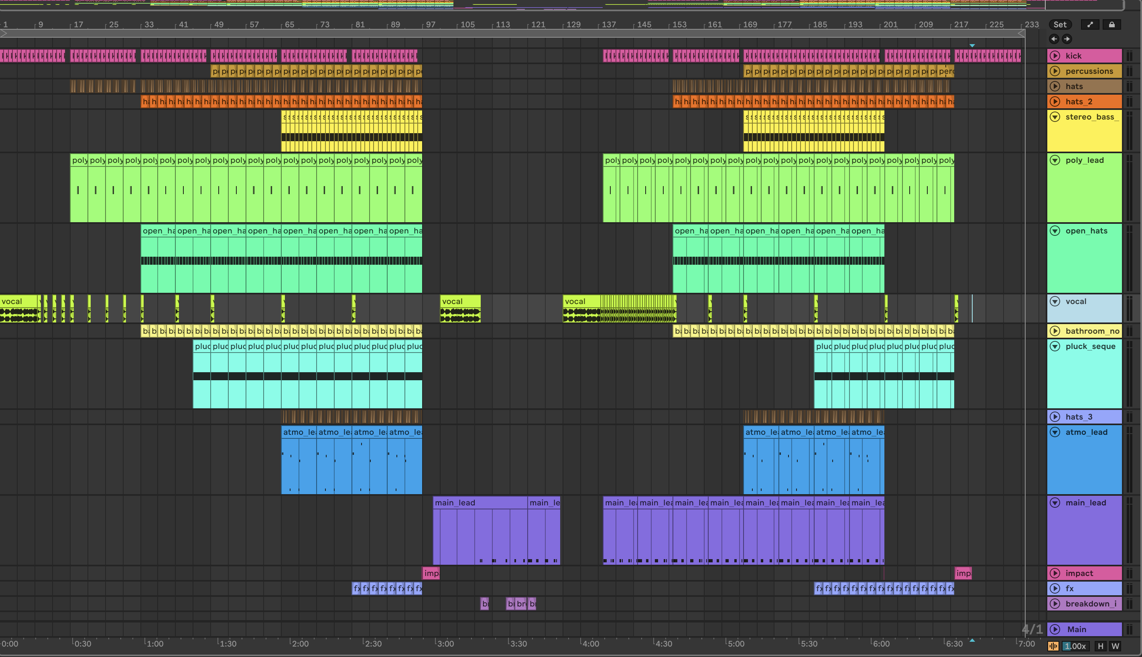This screenshot has height=657, width=1142.
Task: Unfold the hats_3 track icon
Action: point(1055,417)
